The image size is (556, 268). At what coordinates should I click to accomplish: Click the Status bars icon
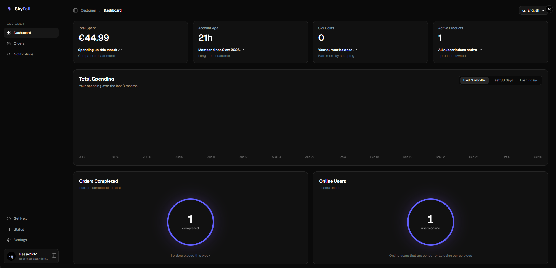click(9, 229)
